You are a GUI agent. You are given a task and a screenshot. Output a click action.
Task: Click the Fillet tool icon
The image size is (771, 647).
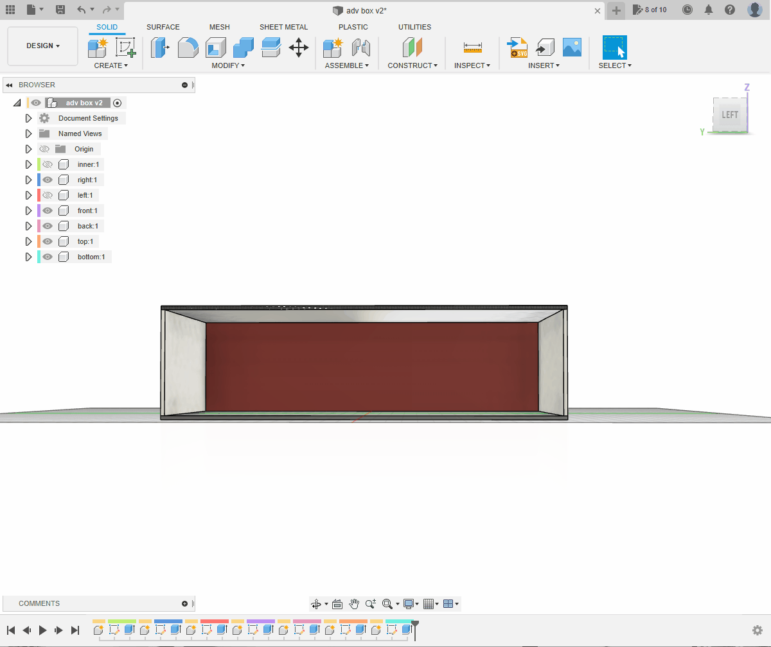(188, 47)
